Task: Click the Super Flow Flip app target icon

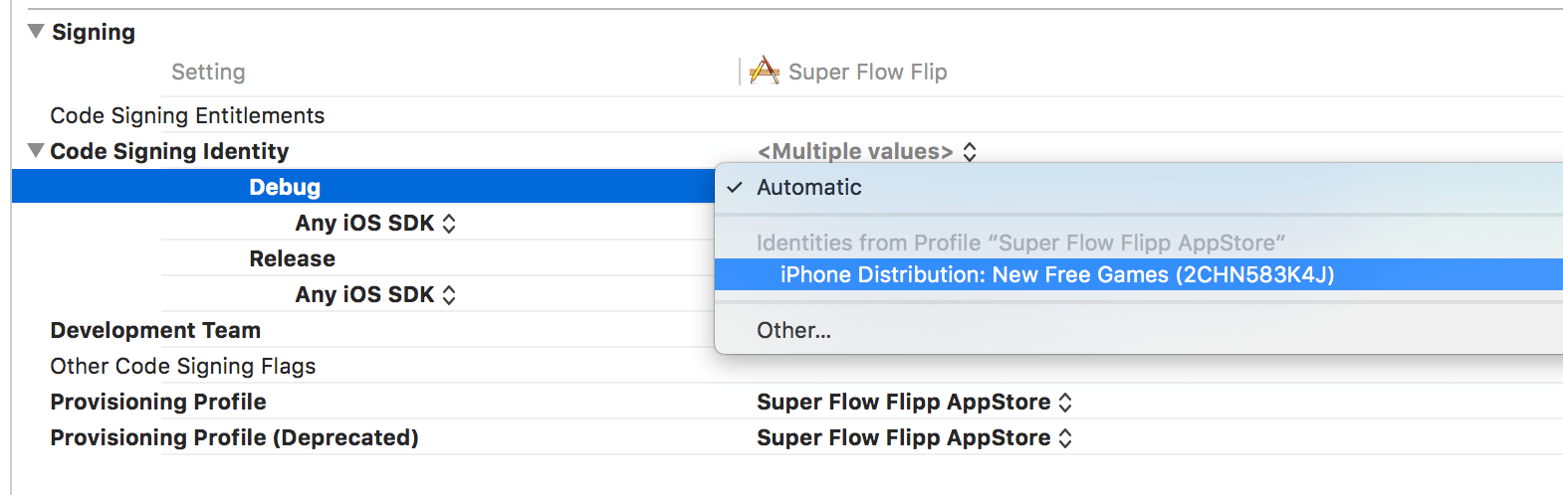Action: (x=764, y=72)
